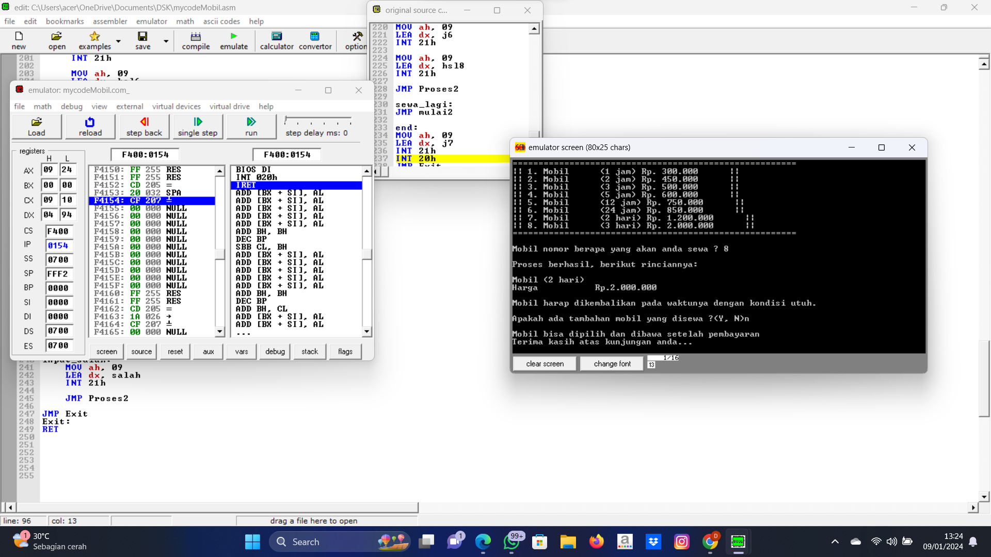Open the calculator tool
991x557 pixels.
click(277, 40)
